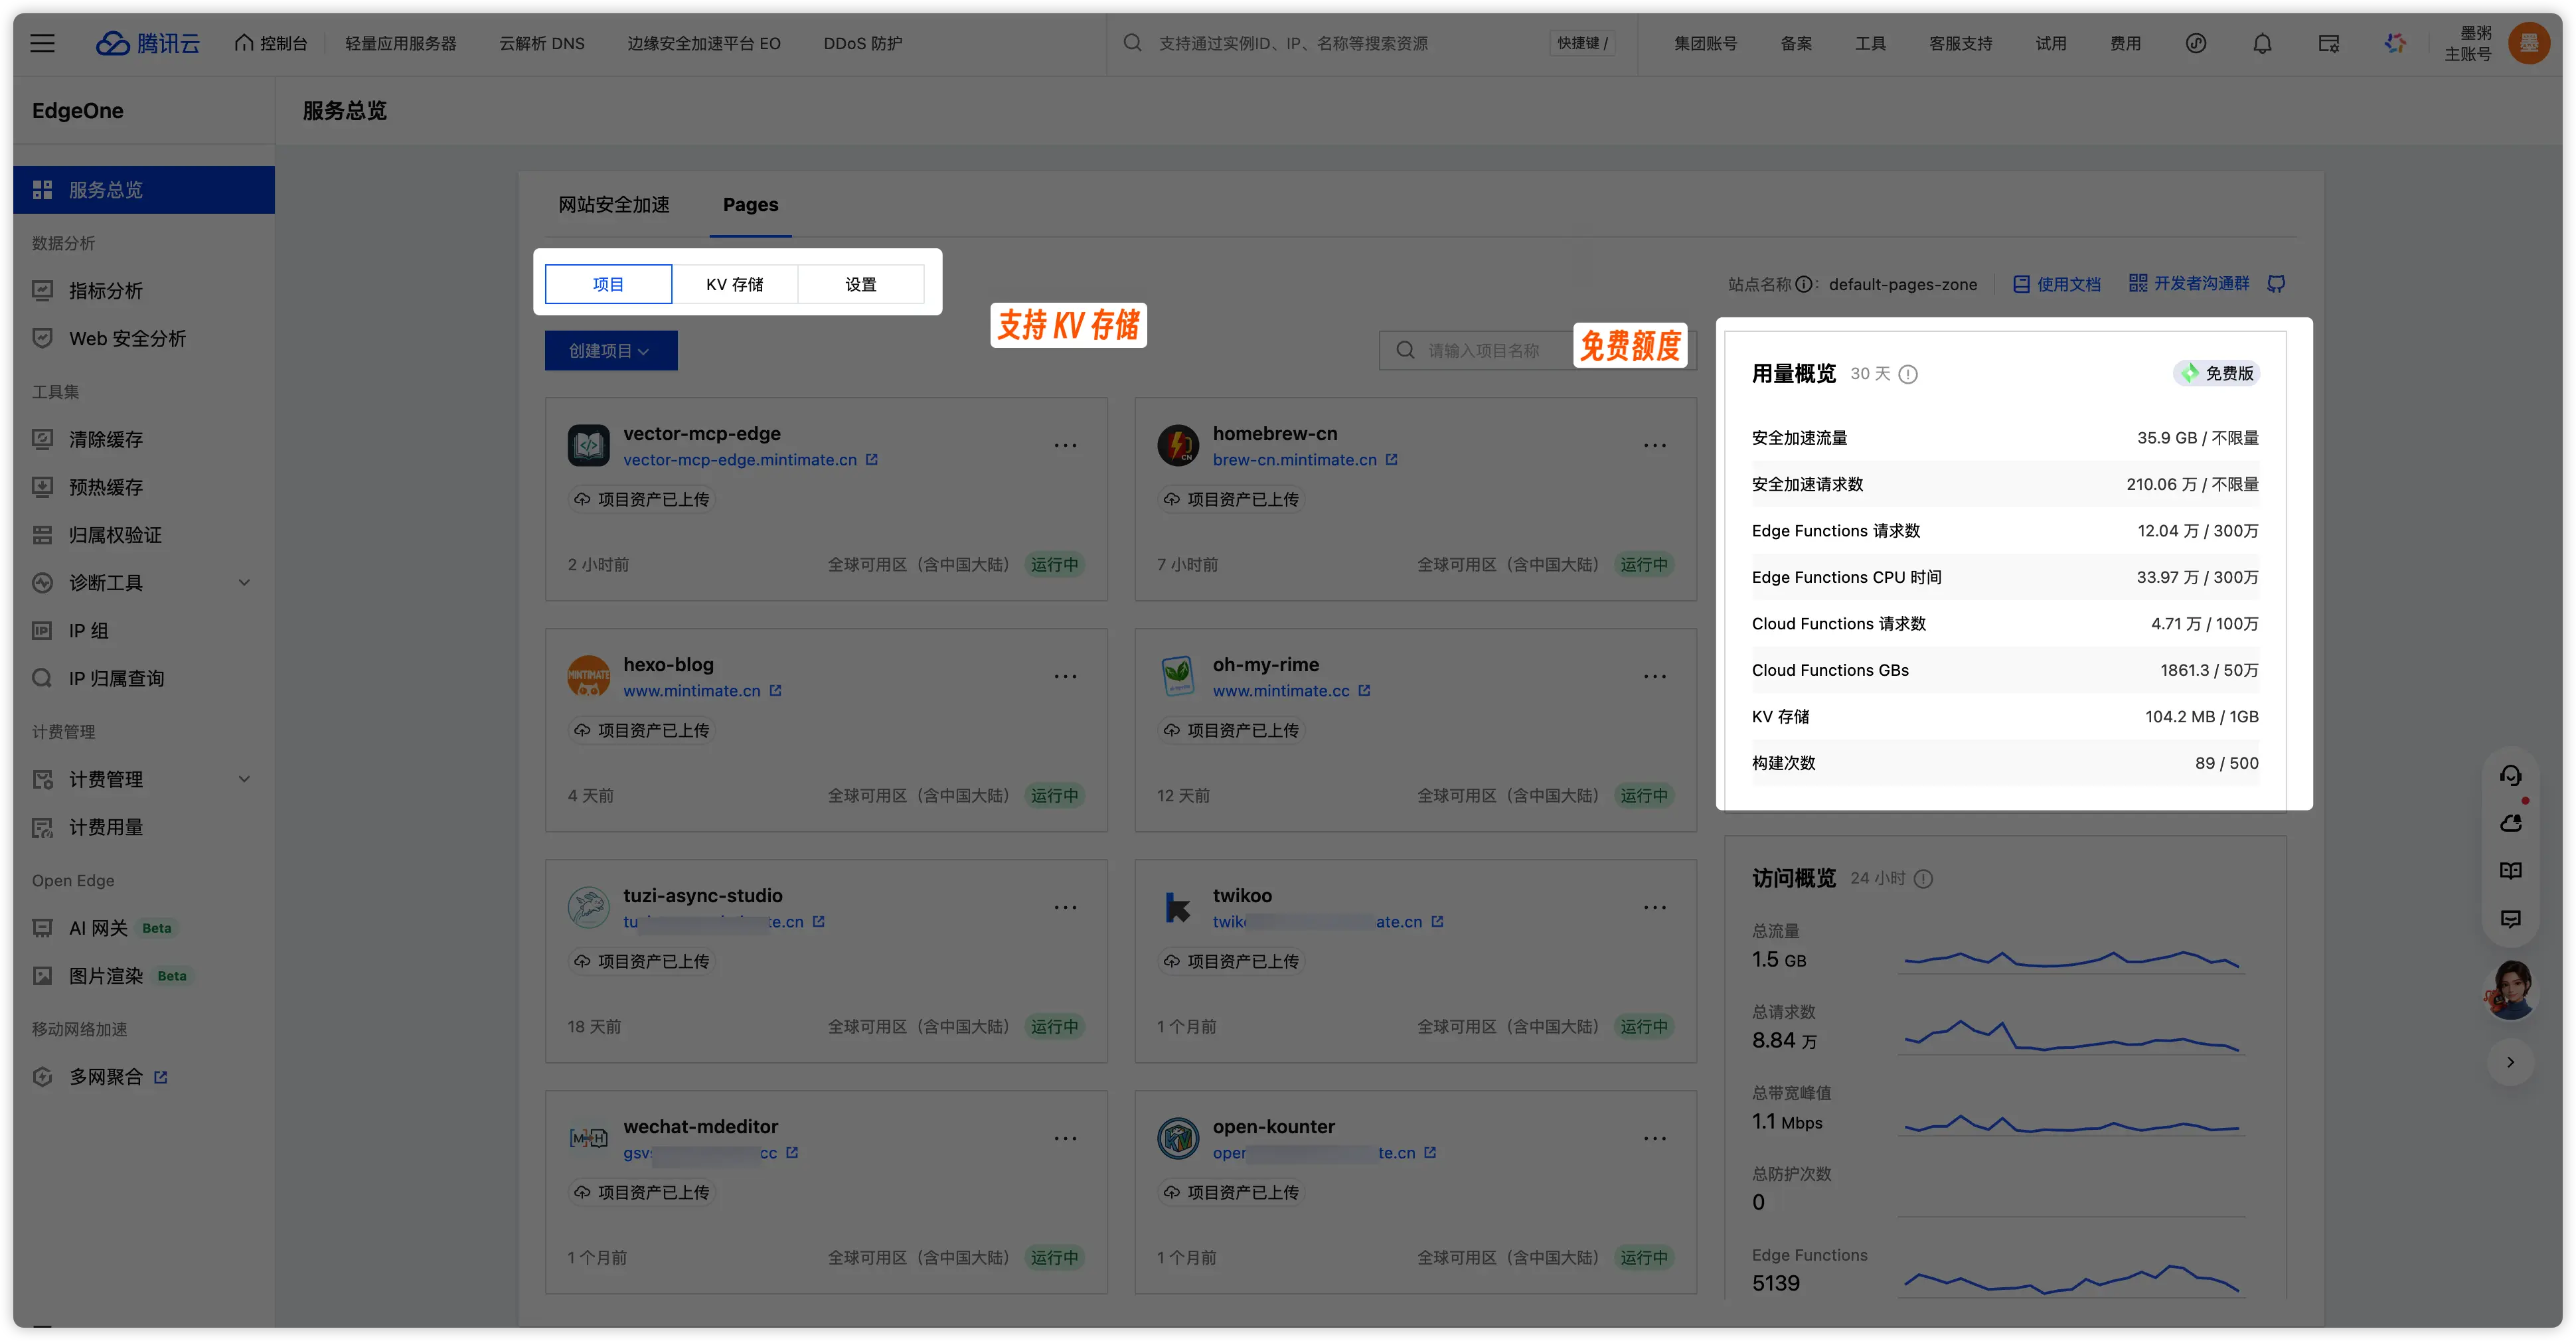Select the 项目 segment
Viewport: 2576px width, 1341px height.
(608, 284)
